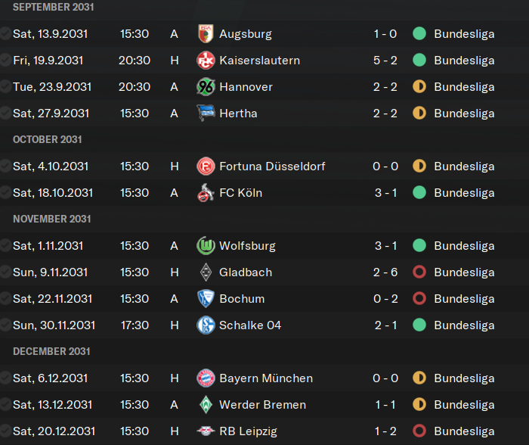Image resolution: width=529 pixels, height=445 pixels.
Task: Open the 2 - 6 Gladbach result
Action: point(385,272)
